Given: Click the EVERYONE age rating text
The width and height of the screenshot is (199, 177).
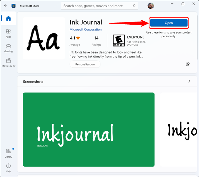Looking at the screenshot, I should (x=136, y=37).
